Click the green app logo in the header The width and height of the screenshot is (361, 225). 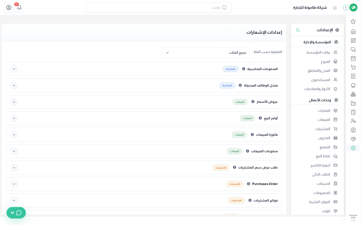[x=353, y=7]
